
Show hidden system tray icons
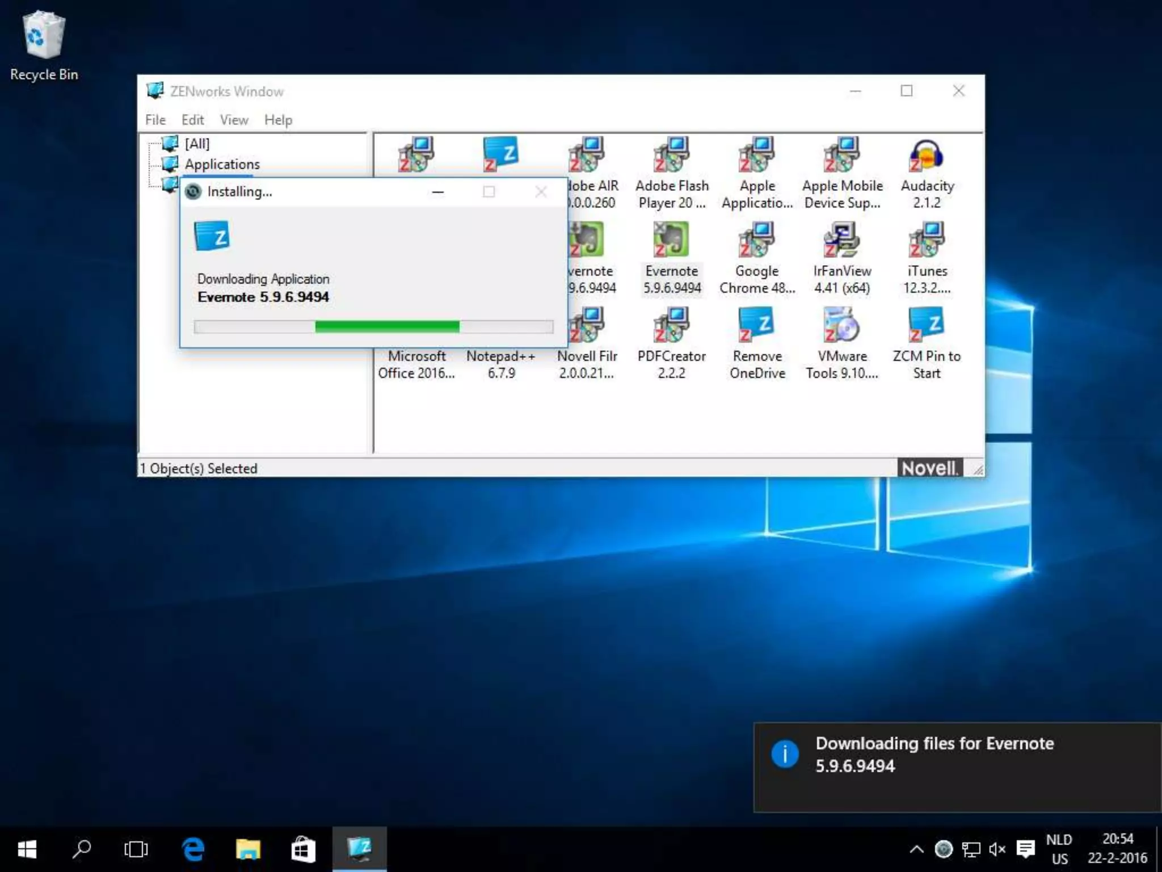tap(916, 850)
